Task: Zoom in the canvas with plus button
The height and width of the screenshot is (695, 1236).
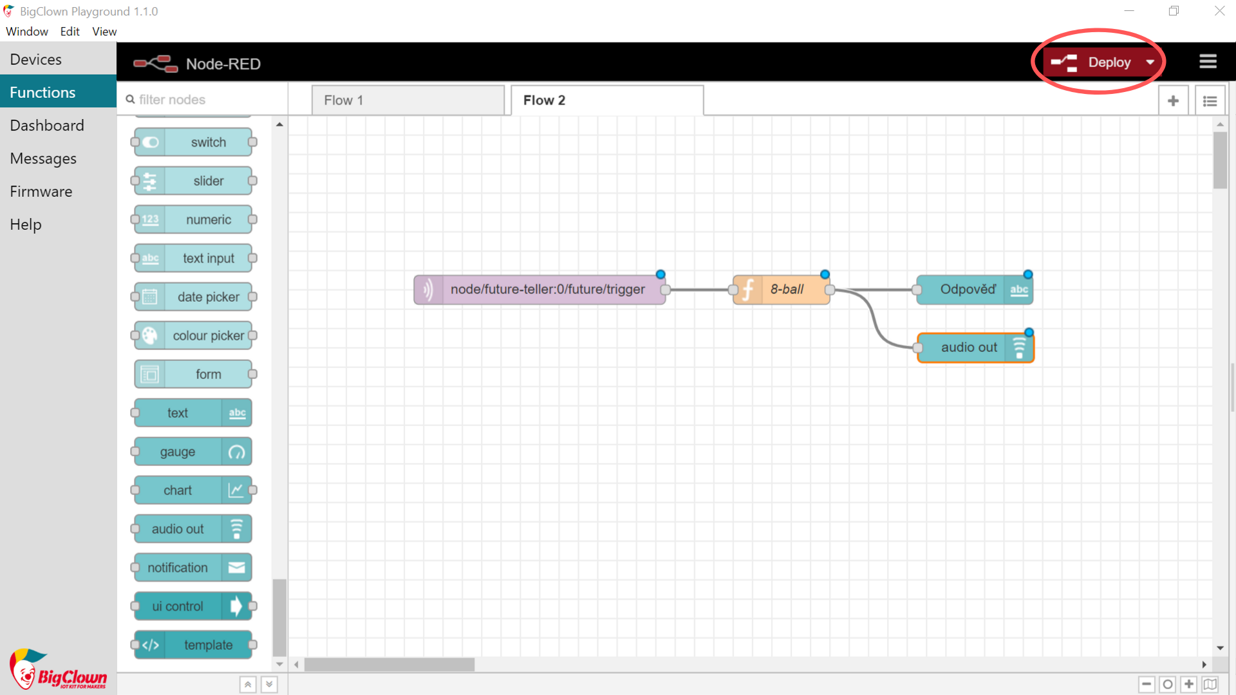Action: coord(1189,685)
